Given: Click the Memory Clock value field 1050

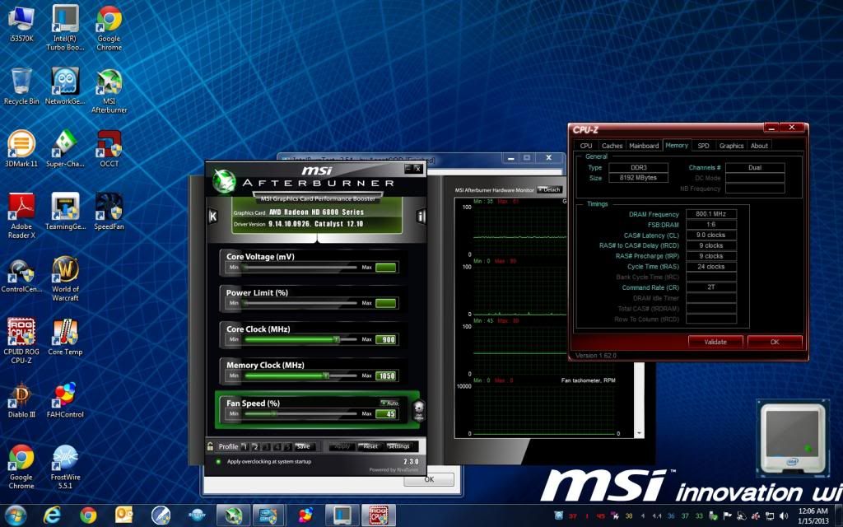Looking at the screenshot, I should pyautogui.click(x=386, y=375).
